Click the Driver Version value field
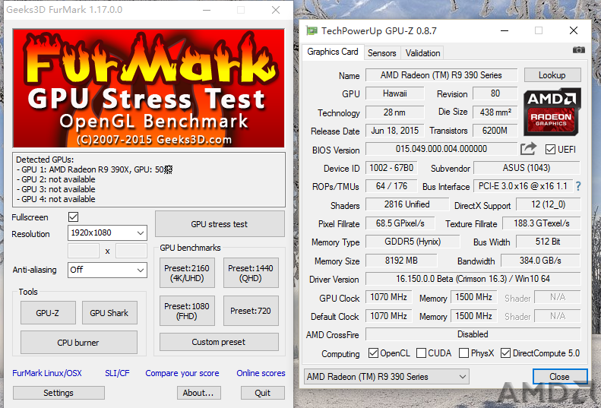Screen dimensions: 601x408 [x=473, y=279]
